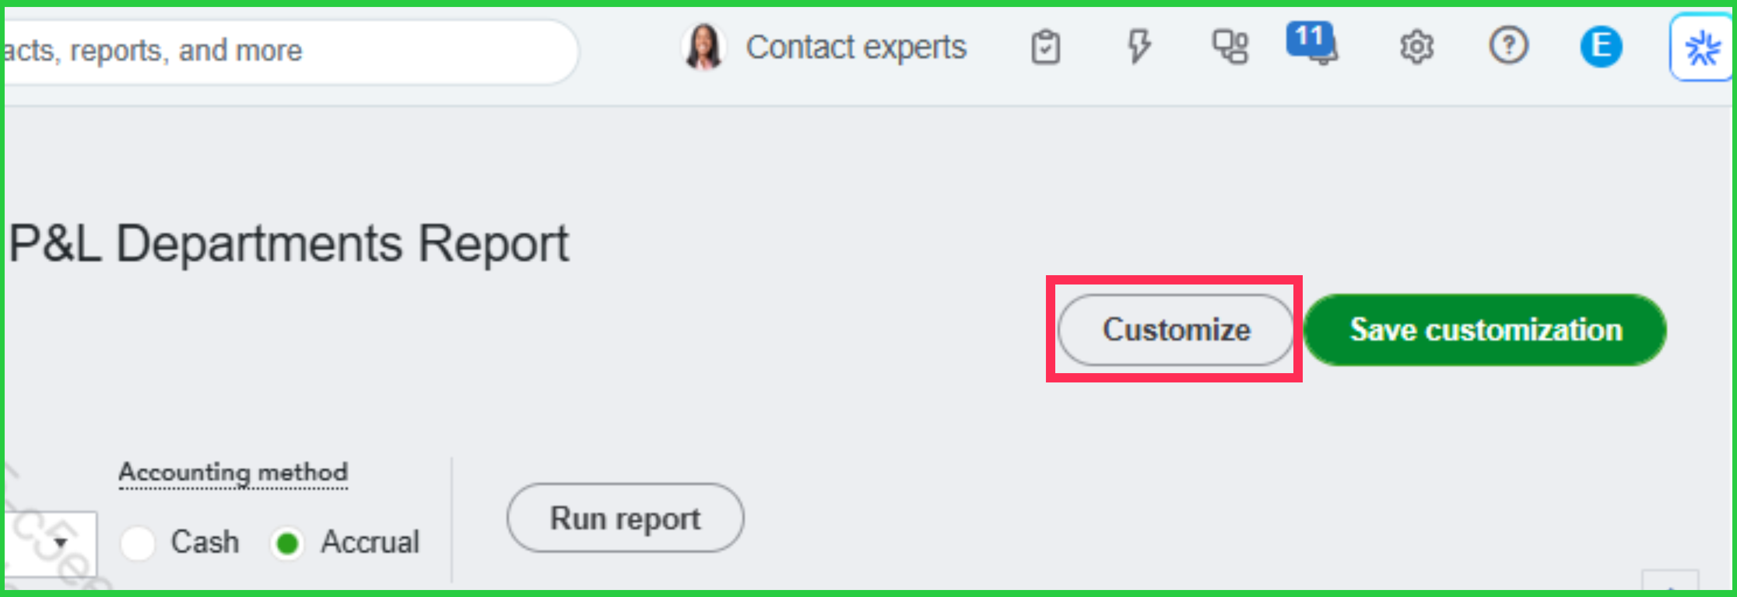
Task: Click the lightning bolt quick actions icon
Action: 1139,47
